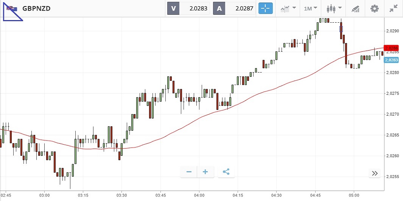Click the red 2.0286 price label
Viewport: 403px width, 201px height.
coord(391,48)
